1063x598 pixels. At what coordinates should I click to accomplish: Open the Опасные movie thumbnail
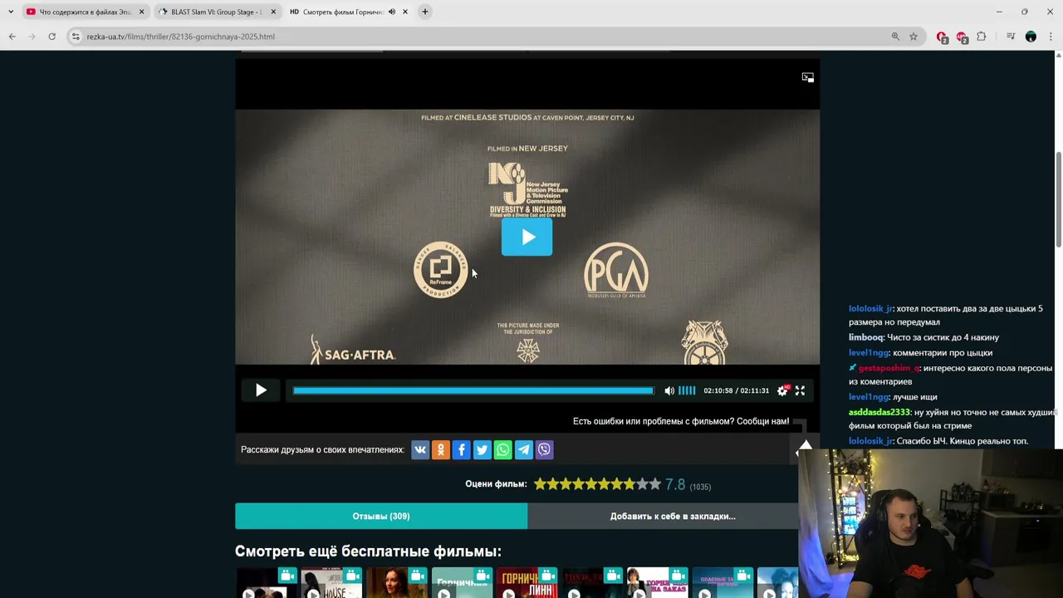(x=723, y=582)
